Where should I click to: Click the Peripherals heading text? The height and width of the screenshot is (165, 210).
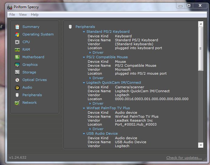(x=85, y=27)
